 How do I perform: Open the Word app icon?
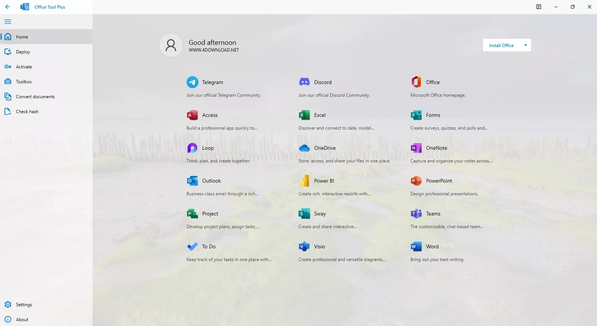[x=416, y=246]
